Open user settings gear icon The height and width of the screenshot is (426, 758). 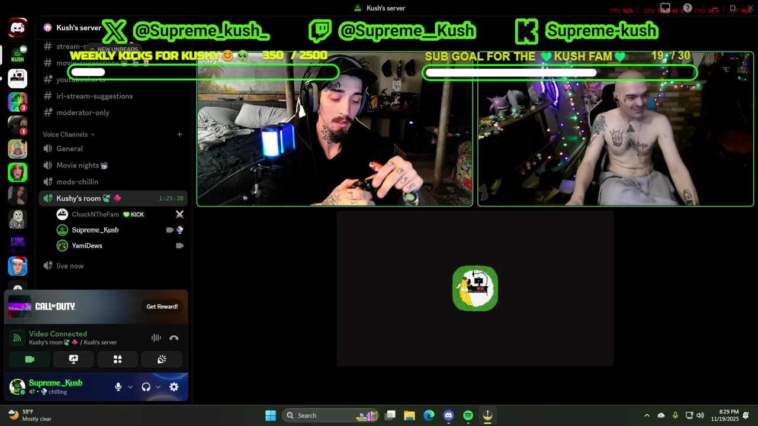174,387
